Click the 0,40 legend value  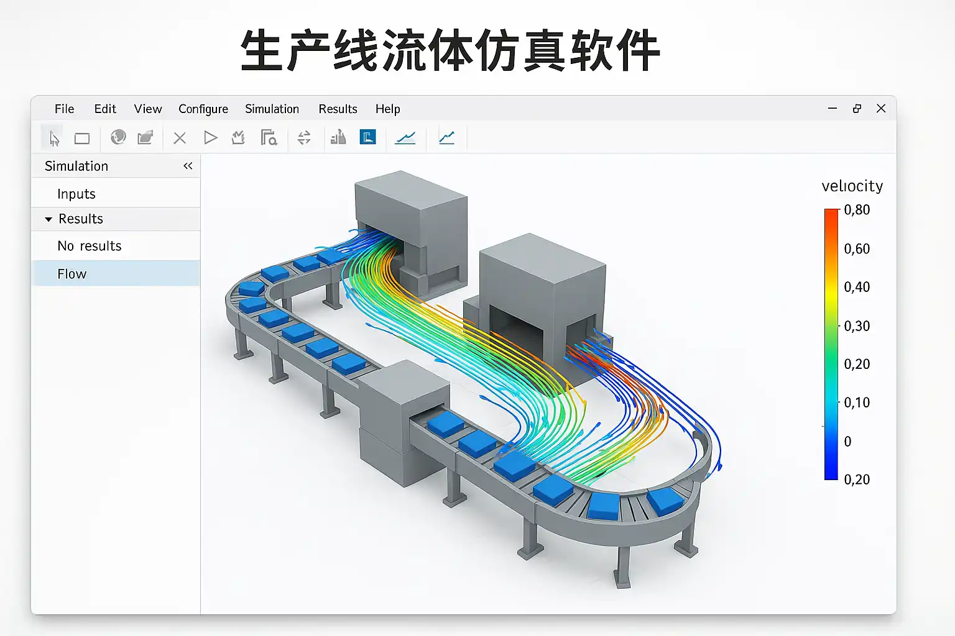(x=857, y=287)
